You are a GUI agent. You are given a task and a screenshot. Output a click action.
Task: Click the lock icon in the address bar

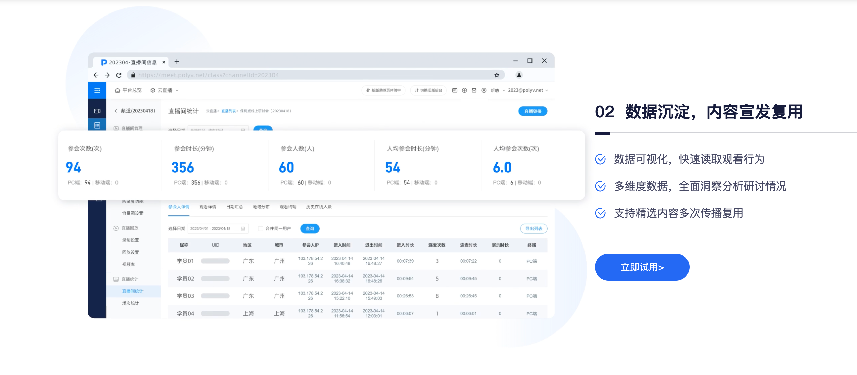coord(133,75)
